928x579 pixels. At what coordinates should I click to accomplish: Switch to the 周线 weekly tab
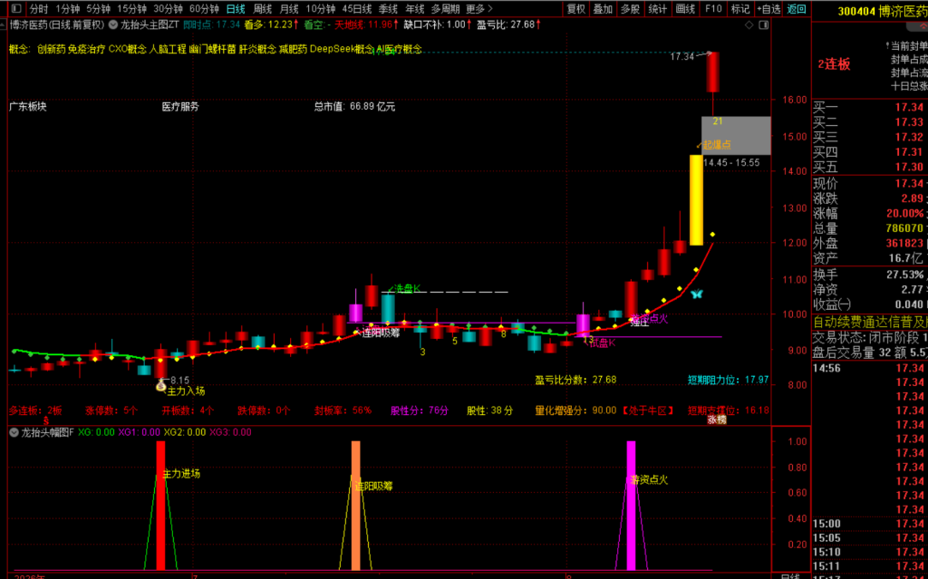(x=262, y=9)
